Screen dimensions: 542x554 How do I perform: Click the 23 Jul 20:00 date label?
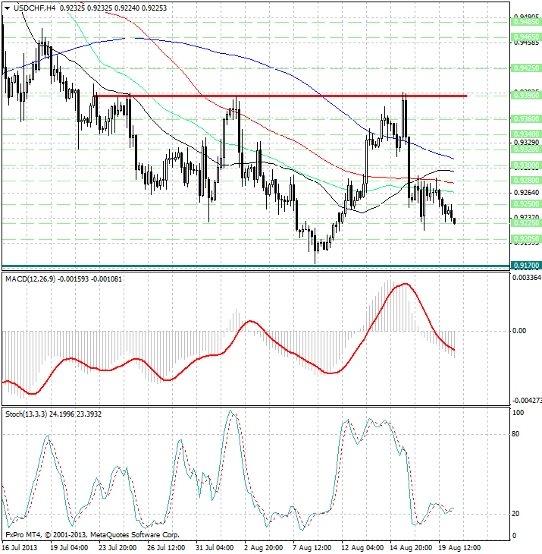click(x=117, y=548)
